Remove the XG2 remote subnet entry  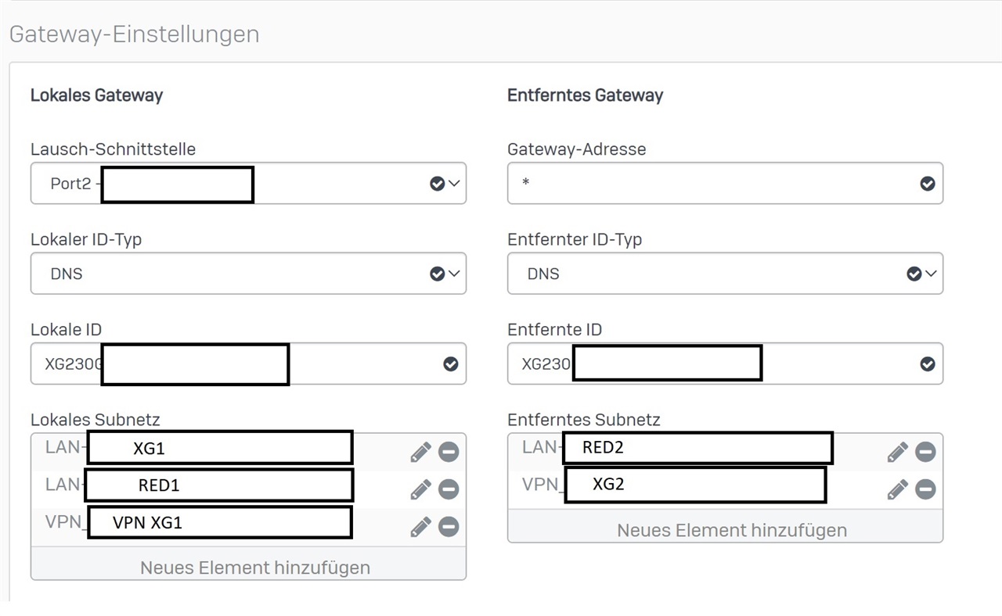[x=925, y=489]
